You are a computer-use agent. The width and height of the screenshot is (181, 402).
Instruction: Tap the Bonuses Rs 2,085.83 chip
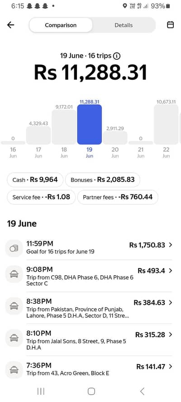click(x=103, y=180)
